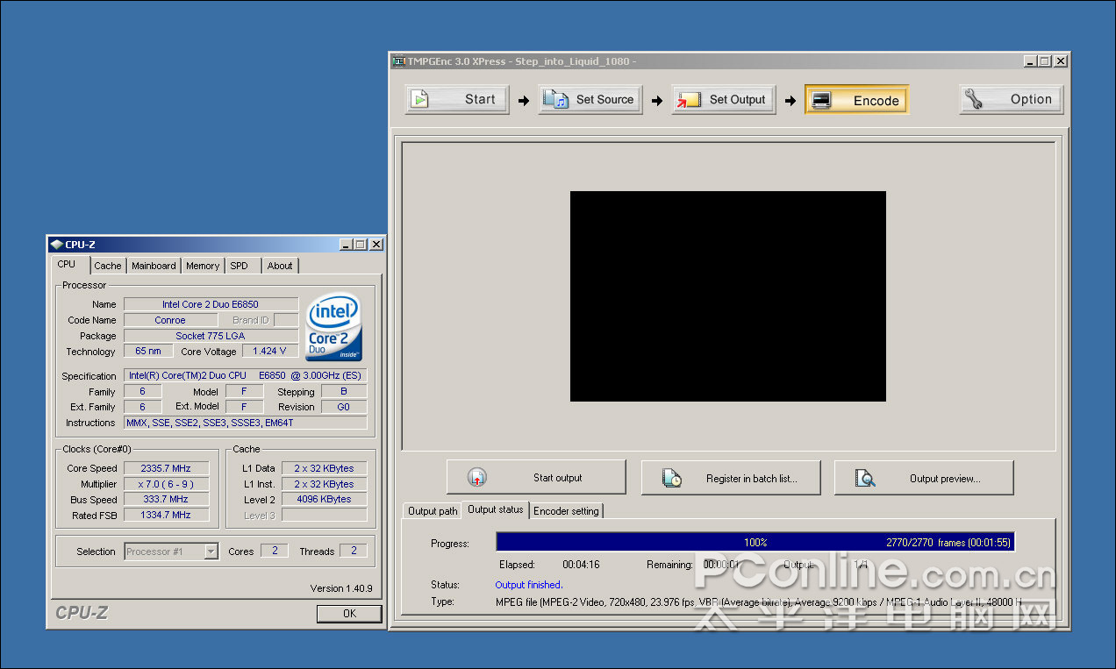Click the Threads count field
This screenshot has width=1116, height=669.
pyautogui.click(x=354, y=551)
